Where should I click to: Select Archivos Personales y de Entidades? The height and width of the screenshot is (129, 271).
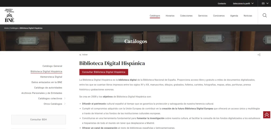(42, 93)
